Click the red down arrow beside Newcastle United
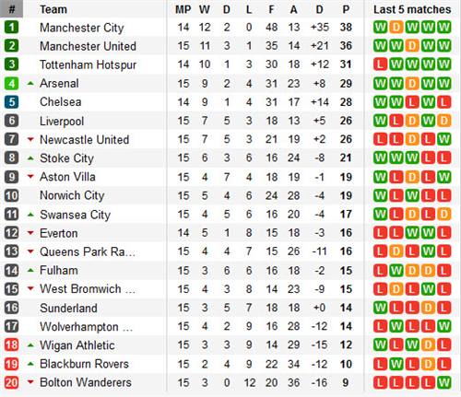This screenshot has height=397, width=461. click(30, 139)
